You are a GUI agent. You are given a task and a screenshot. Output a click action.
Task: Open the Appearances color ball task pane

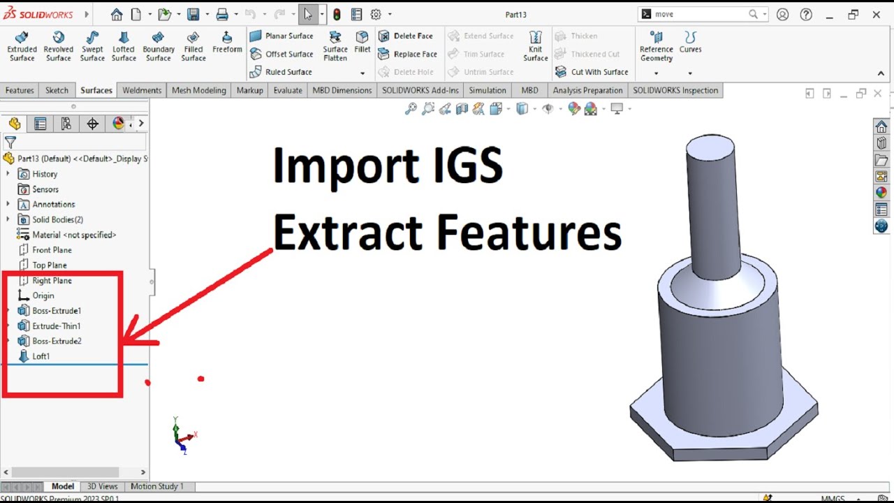pos(881,192)
